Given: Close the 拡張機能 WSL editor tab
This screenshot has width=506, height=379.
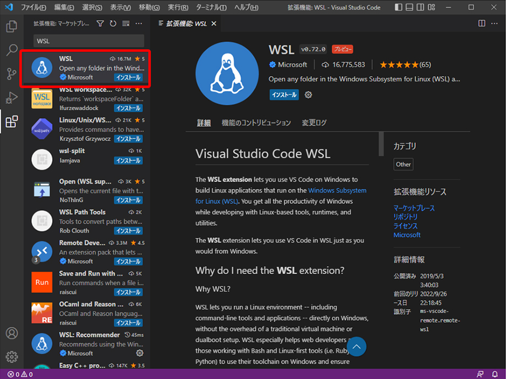Looking at the screenshot, I should click(213, 24).
